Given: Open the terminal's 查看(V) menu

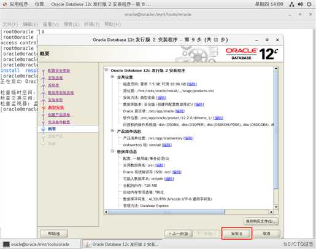Looking at the screenshot, I should click(51, 24).
